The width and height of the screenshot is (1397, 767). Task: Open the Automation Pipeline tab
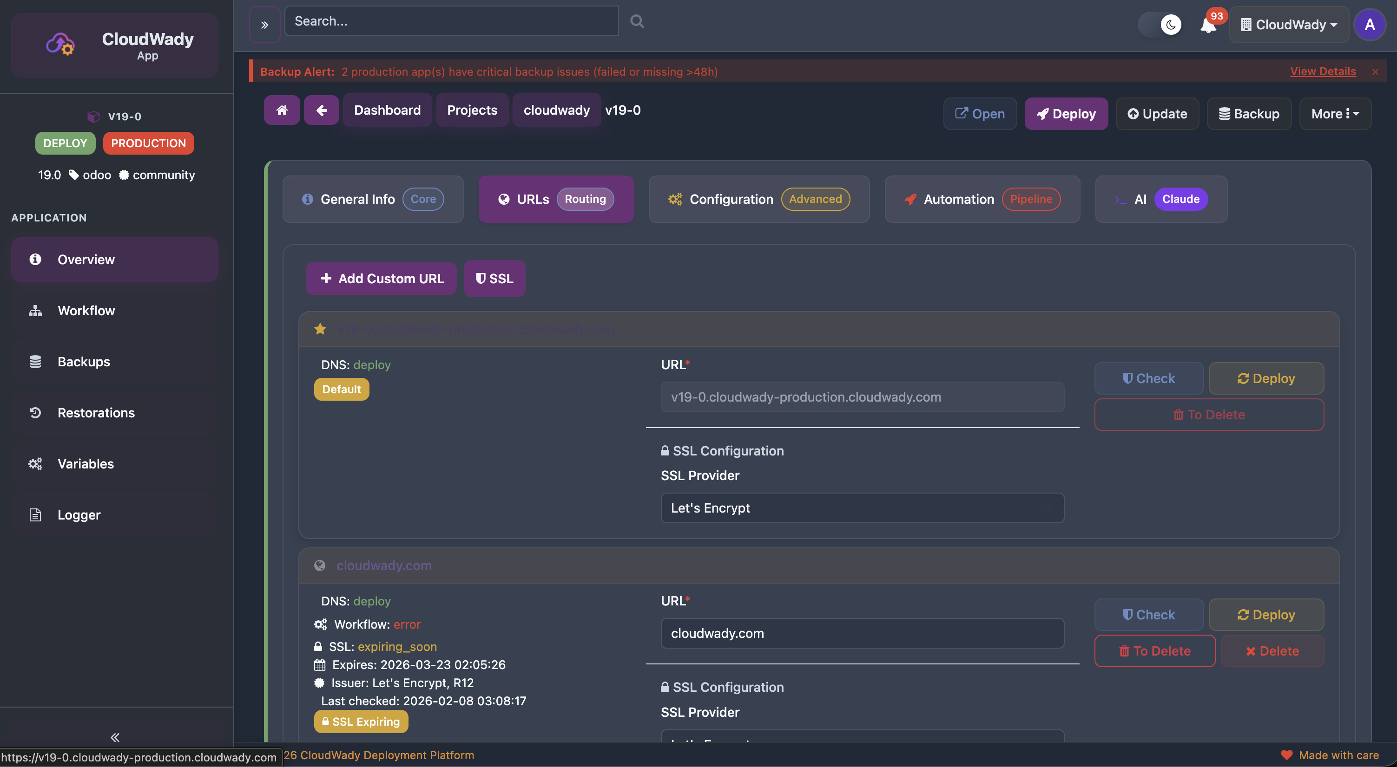[x=982, y=199]
